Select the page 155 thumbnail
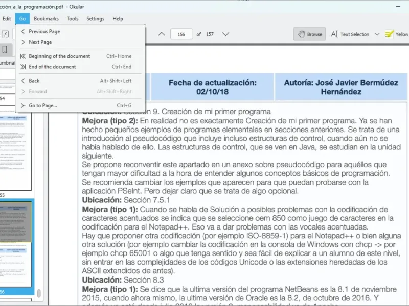Viewport: 409px width, 306px height. pyautogui.click(x=15, y=151)
